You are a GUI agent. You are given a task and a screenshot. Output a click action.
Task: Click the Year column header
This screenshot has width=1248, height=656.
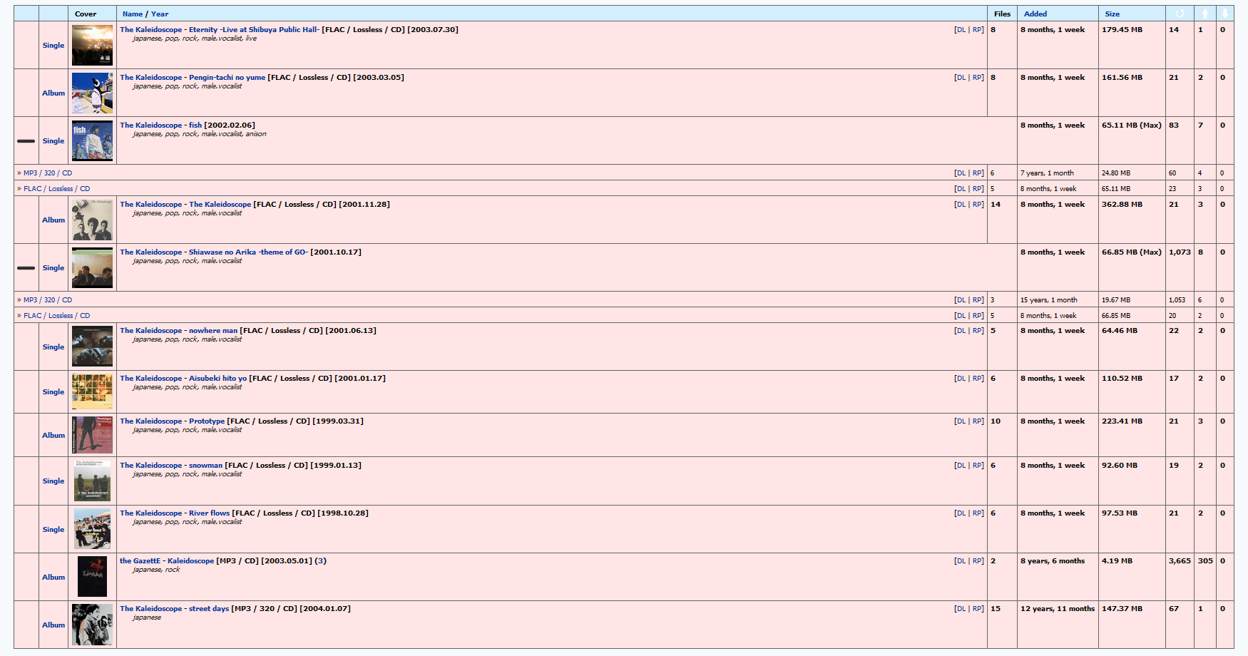160,14
